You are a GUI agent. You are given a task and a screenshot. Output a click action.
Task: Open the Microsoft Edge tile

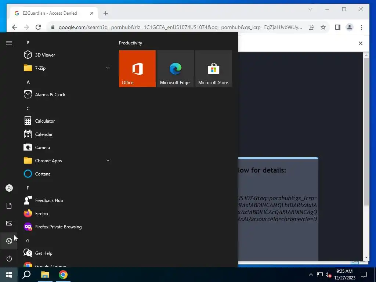(175, 69)
